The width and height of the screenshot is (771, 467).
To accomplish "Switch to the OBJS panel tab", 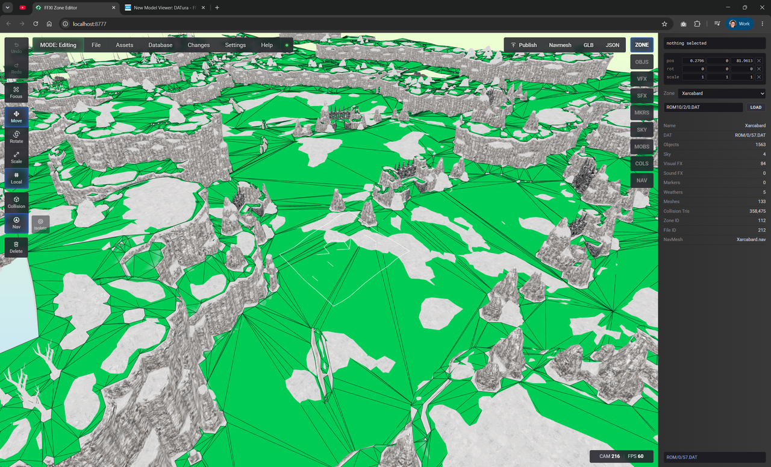I will (642, 62).
